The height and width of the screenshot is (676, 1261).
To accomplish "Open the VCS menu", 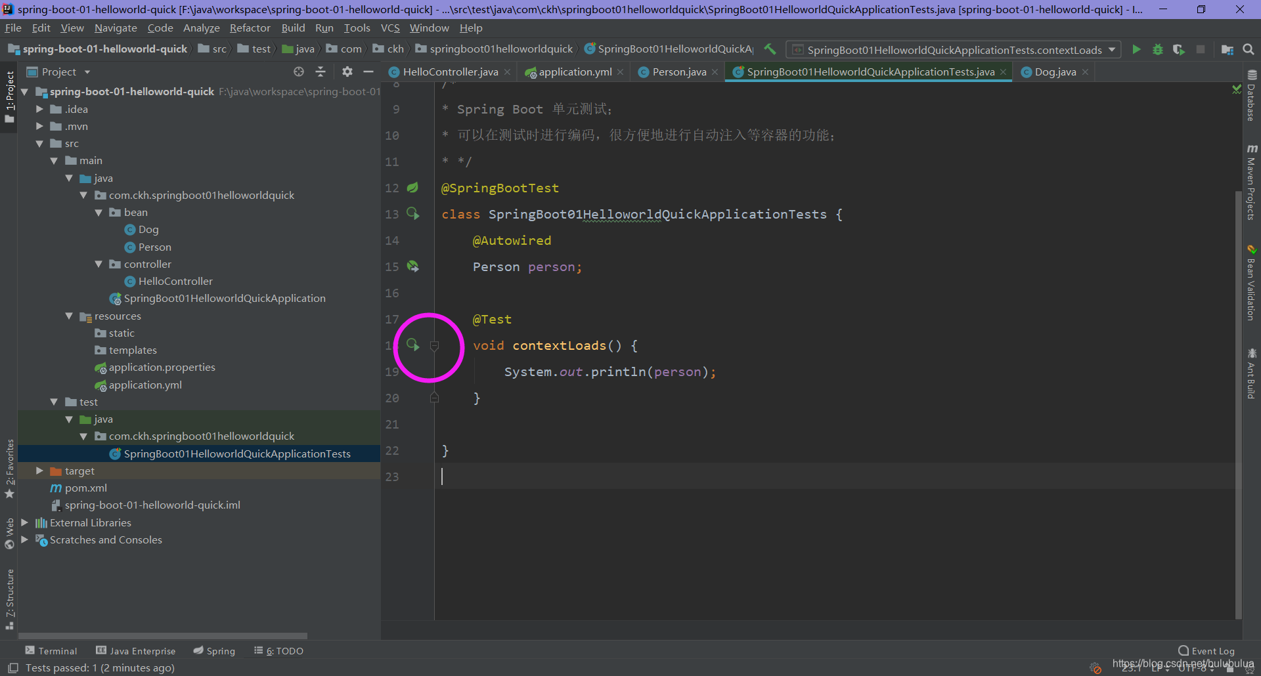I will click(390, 28).
